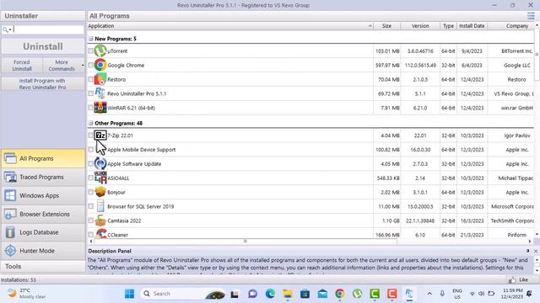Click the 7-Zip 22.01 icon
This screenshot has width=540, height=303.
point(100,136)
